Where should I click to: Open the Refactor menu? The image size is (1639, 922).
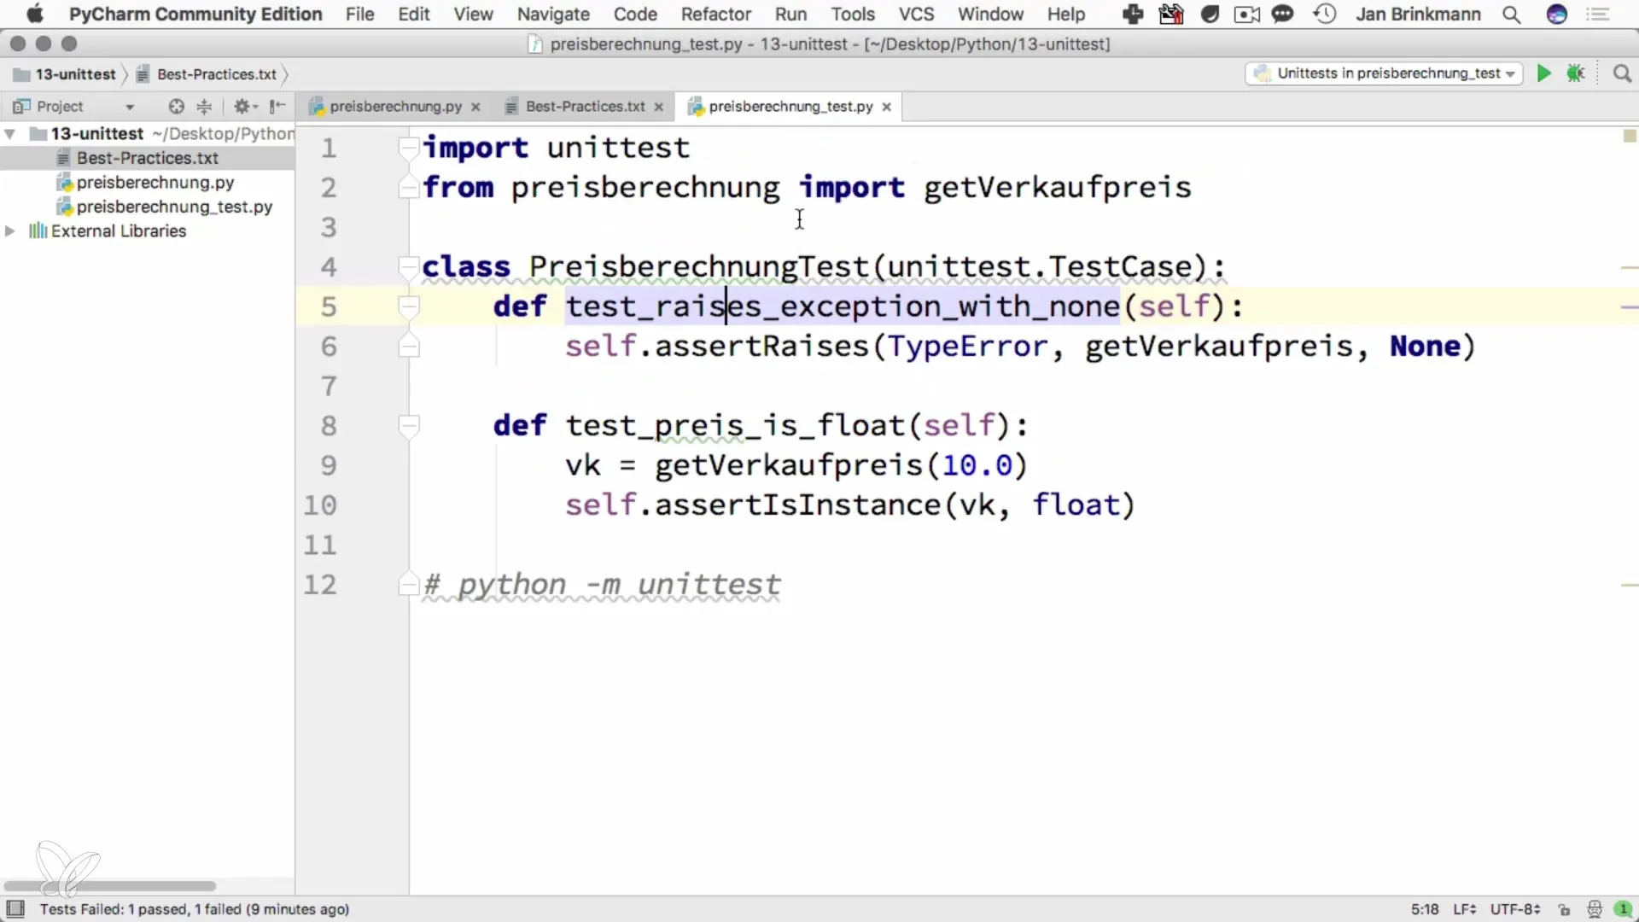coord(715,15)
